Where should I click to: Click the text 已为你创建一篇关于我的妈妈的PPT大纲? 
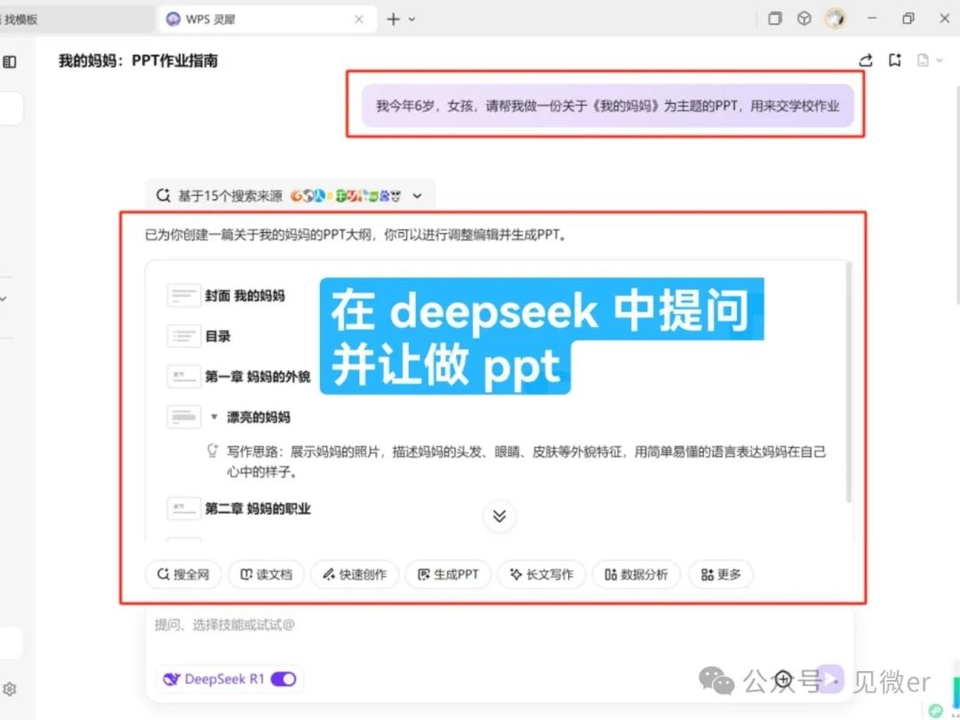[x=356, y=235]
